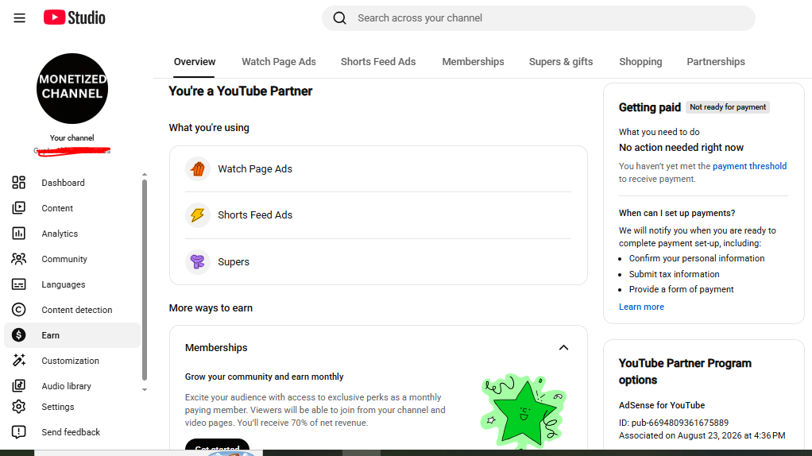Click the Watch Page Ads popcorn icon
Image resolution: width=812 pixels, height=456 pixels.
pos(197,168)
